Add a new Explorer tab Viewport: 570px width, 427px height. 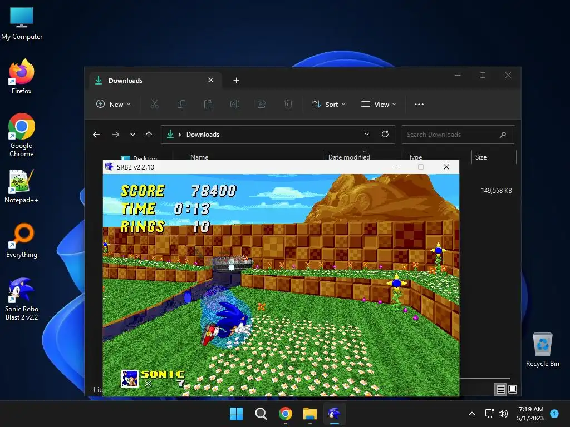pos(236,80)
